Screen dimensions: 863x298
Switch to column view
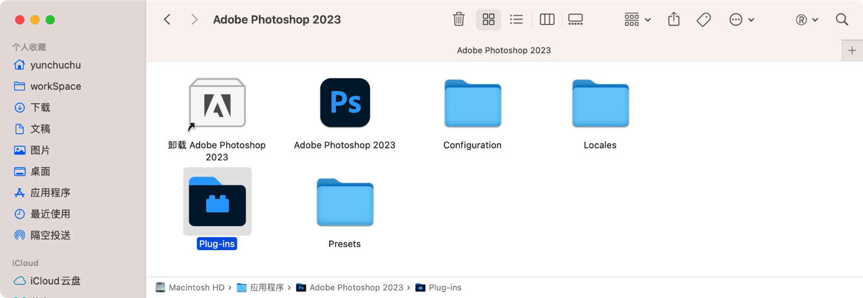[547, 20]
